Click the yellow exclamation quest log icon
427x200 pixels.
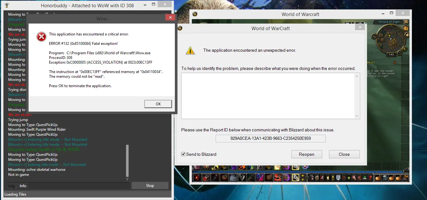click(333, 178)
